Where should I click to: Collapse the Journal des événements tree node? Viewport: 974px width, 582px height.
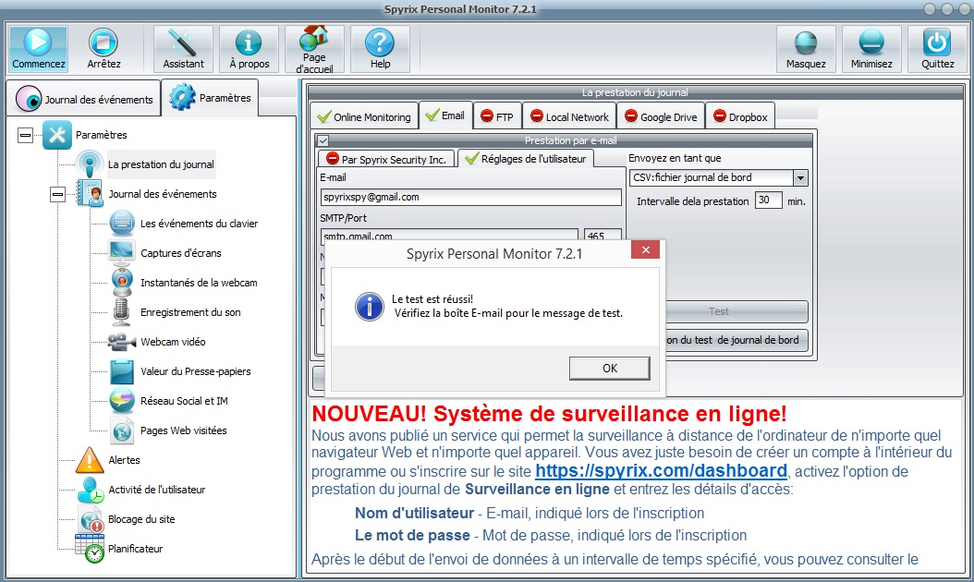(57, 194)
